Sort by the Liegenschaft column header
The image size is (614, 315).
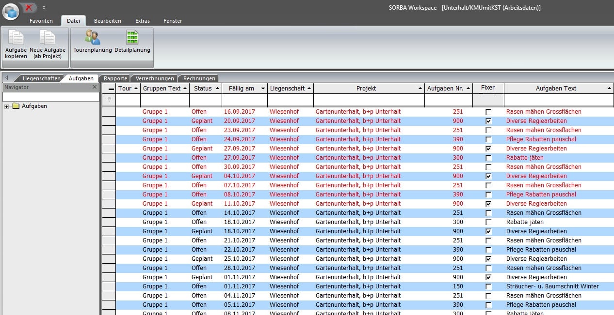tap(291, 88)
